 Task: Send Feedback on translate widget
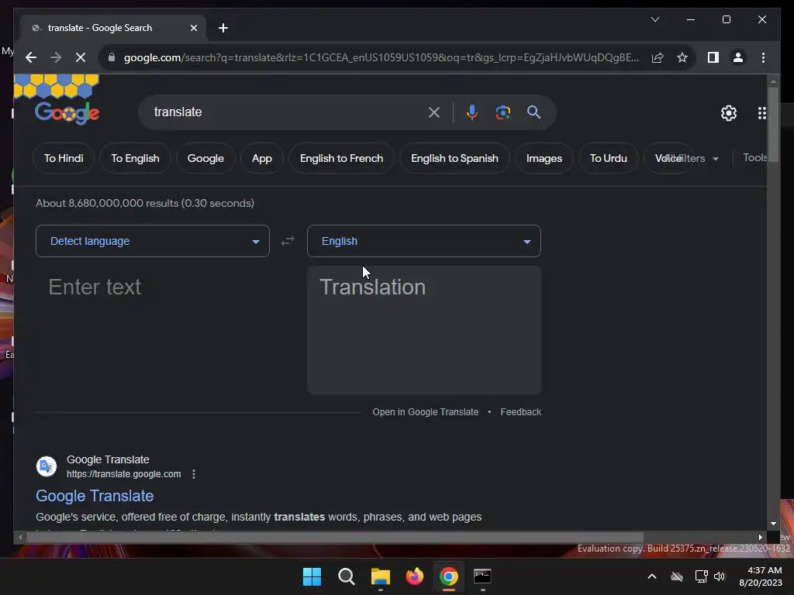click(520, 412)
